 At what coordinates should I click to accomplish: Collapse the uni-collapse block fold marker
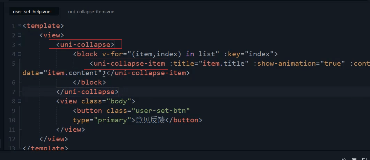click(19, 45)
